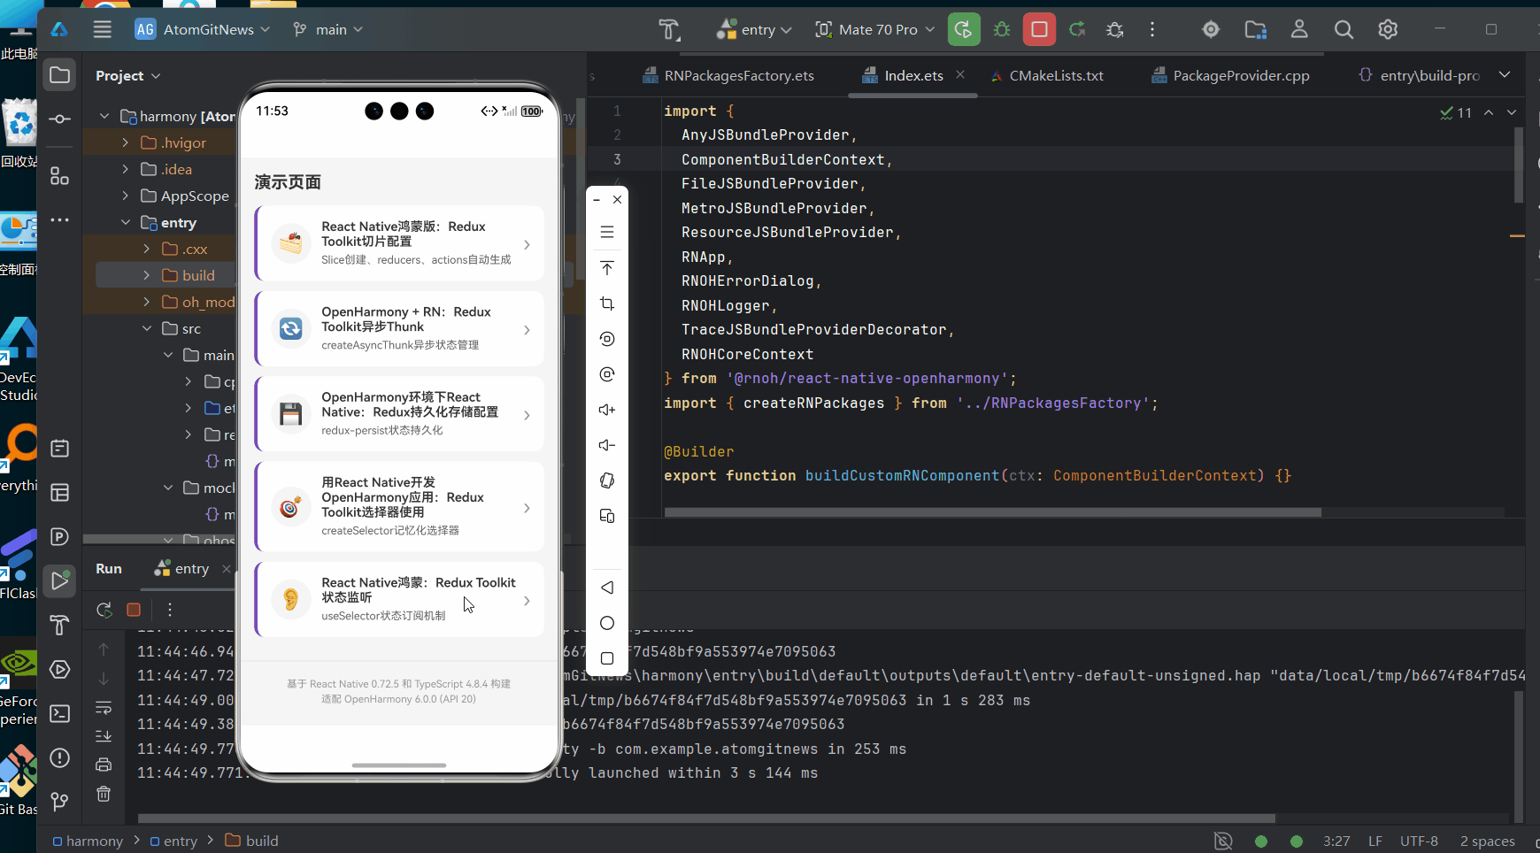Expand the AppScope folder

coord(126,196)
